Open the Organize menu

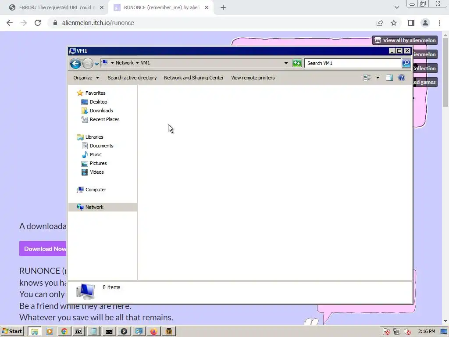[x=86, y=78]
